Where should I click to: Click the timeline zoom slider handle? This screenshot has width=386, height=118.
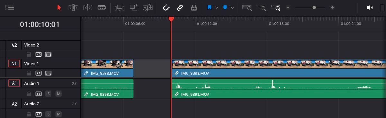click(314, 7)
